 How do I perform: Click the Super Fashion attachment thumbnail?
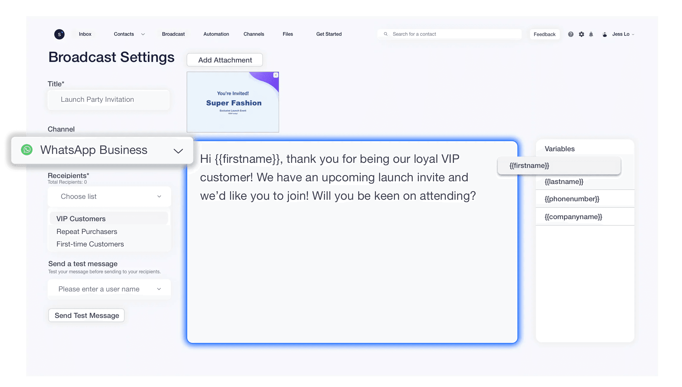click(232, 103)
